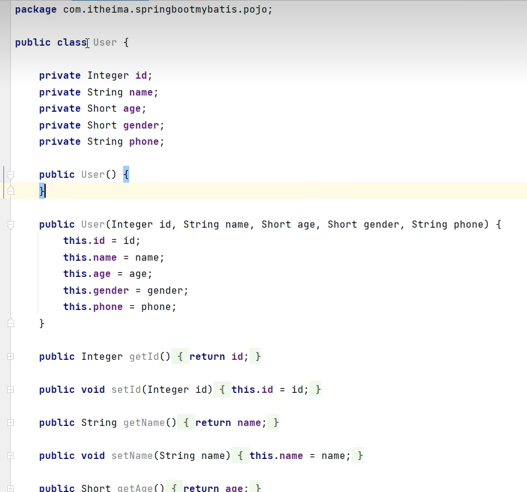527x492 pixels.
Task: Click the method name setName
Action: point(132,456)
